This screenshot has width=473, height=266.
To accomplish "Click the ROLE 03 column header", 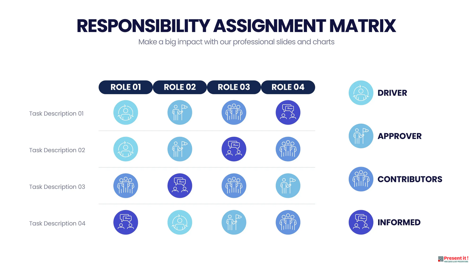I will click(234, 87).
